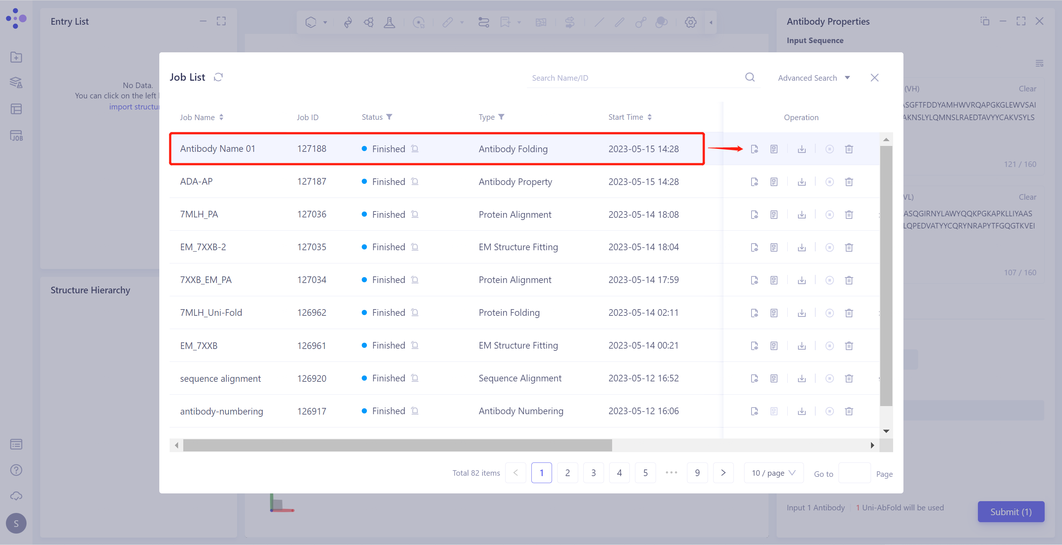Delete the 7MLH_PA job
This screenshot has height=545, width=1062.
(x=848, y=214)
